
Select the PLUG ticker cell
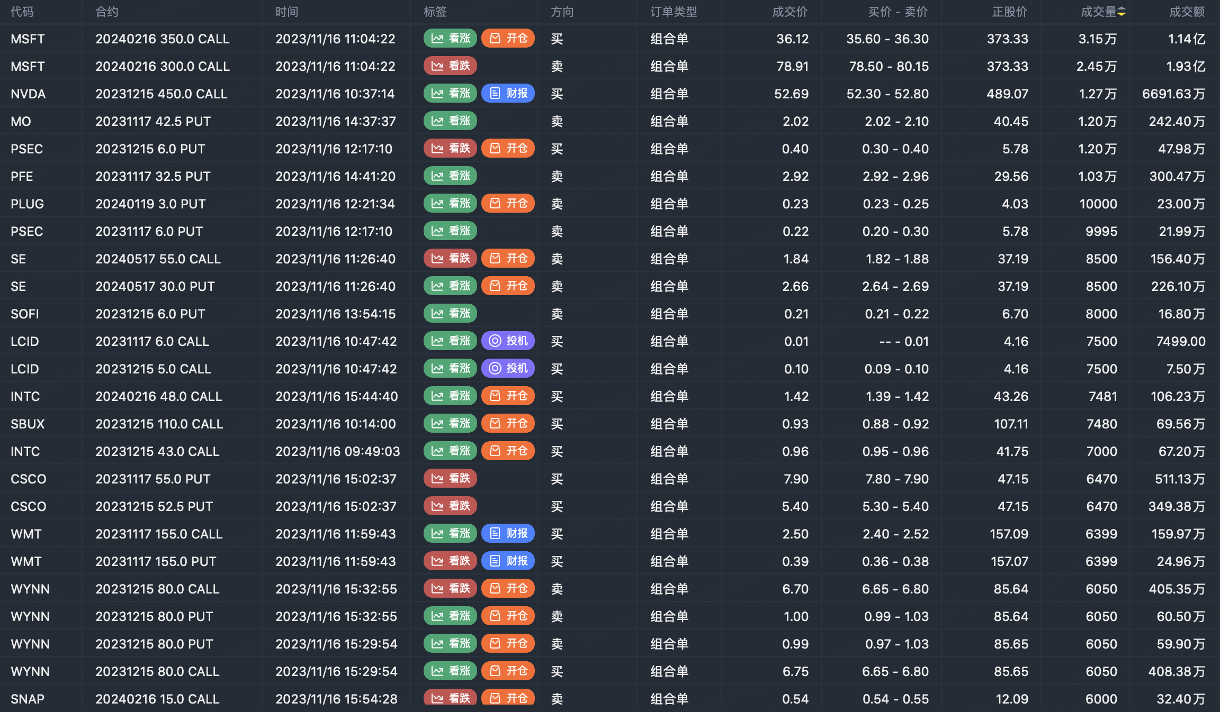27,204
